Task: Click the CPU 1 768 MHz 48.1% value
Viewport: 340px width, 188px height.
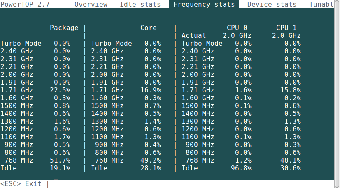Action: click(291, 160)
